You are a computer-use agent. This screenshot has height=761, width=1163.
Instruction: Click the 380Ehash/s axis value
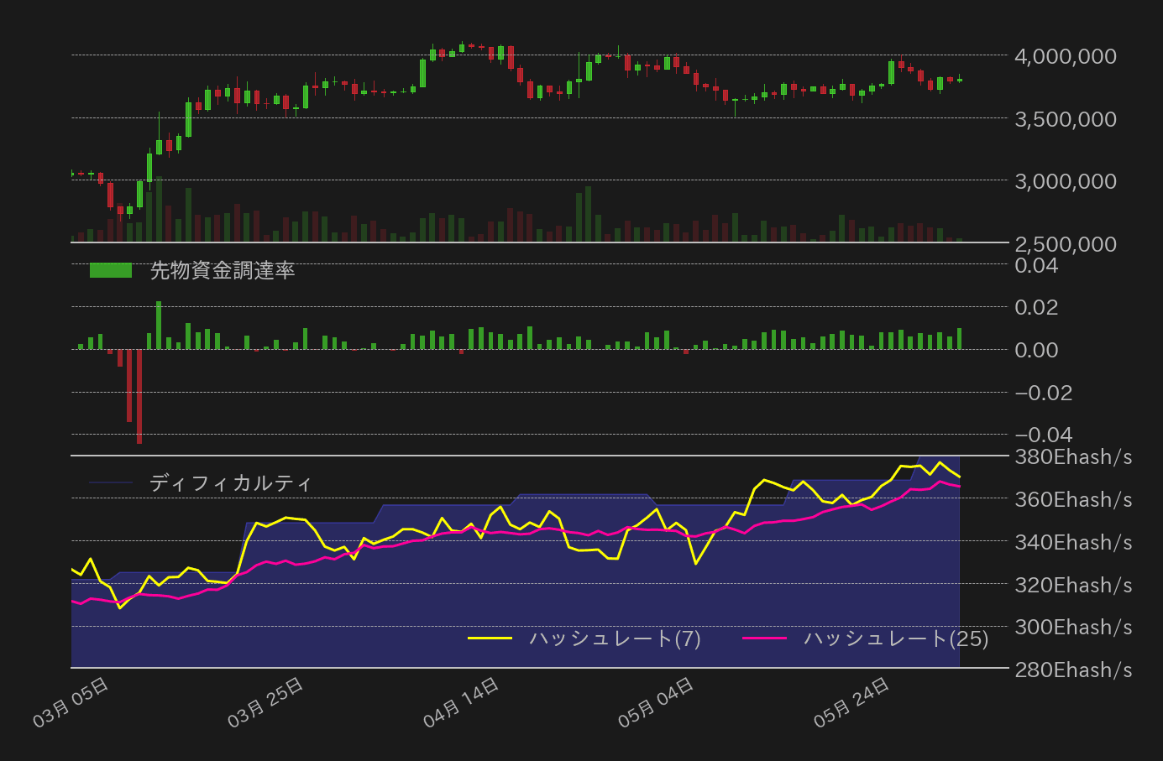point(1073,456)
